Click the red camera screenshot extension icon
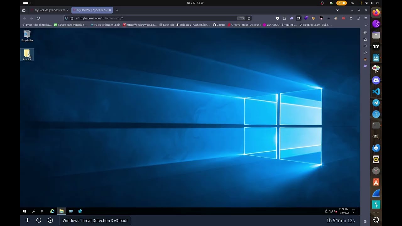The width and height of the screenshot is (402, 226). coord(343,18)
